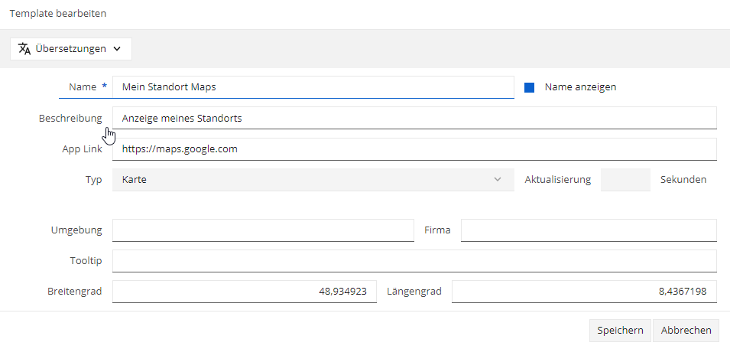
Task: Select the Tooltip text field
Action: pyautogui.click(x=414, y=260)
